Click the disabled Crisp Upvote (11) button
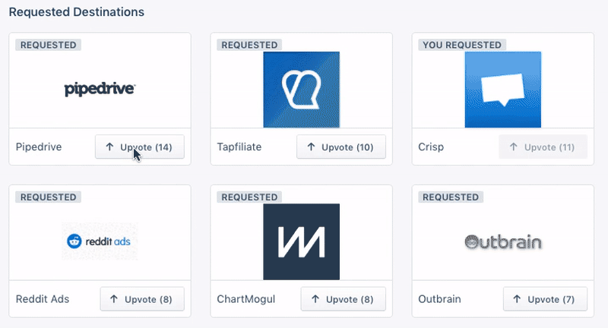608x328 pixels. [x=543, y=147]
